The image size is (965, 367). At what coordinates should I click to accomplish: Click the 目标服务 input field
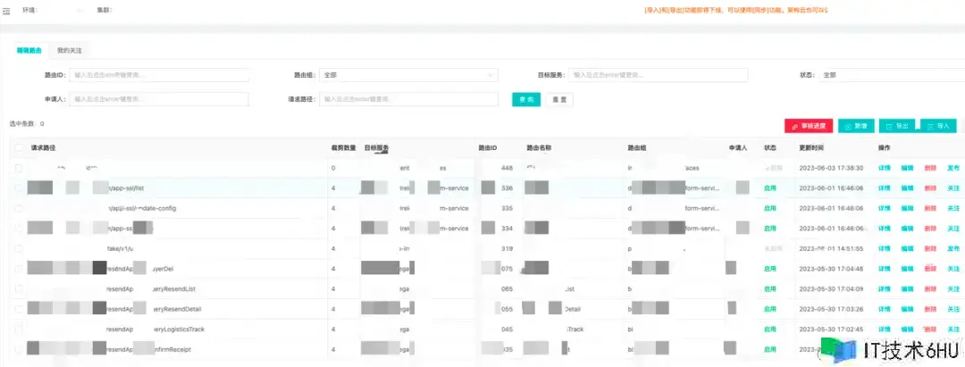pyautogui.click(x=659, y=75)
